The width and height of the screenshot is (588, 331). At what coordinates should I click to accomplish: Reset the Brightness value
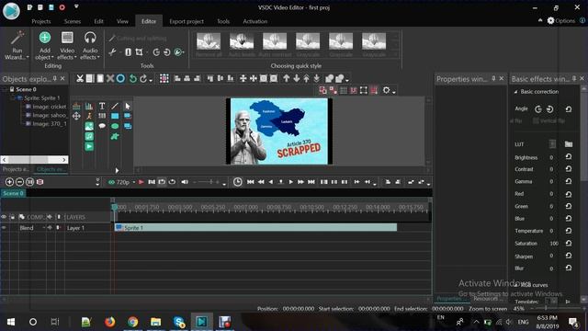click(x=569, y=157)
